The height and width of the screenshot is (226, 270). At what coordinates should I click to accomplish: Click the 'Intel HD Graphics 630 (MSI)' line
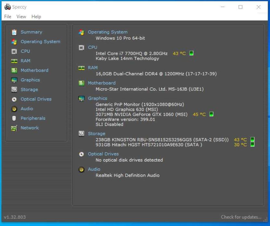point(127,110)
